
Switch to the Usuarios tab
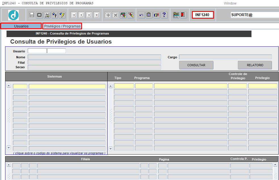point(21,26)
